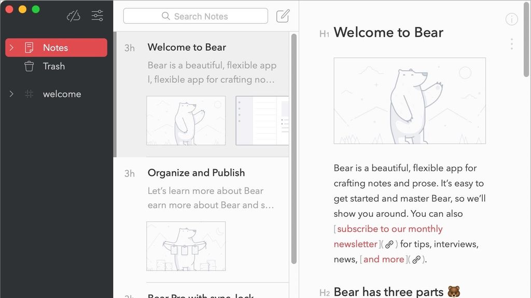Click the bear illustration in the Welcome note
Viewport: 531px width, 298px height.
click(x=410, y=100)
